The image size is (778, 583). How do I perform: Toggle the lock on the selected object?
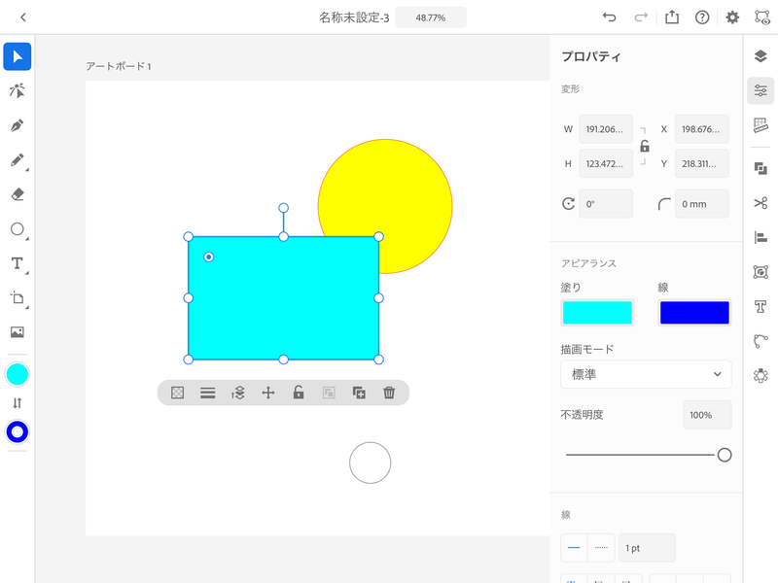(x=299, y=393)
